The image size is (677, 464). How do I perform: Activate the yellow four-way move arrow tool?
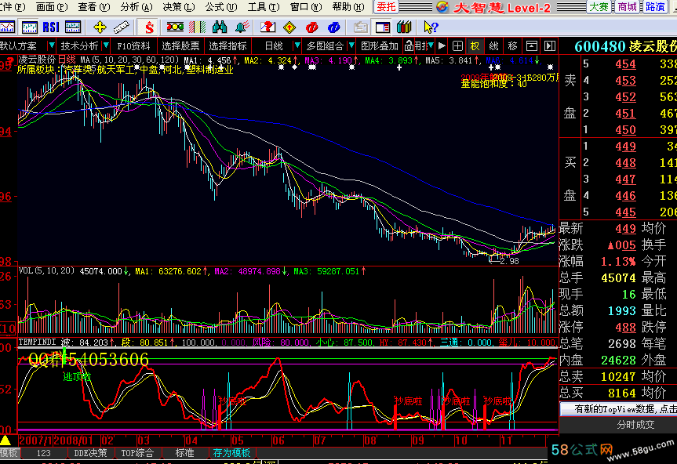pyautogui.click(x=100, y=27)
